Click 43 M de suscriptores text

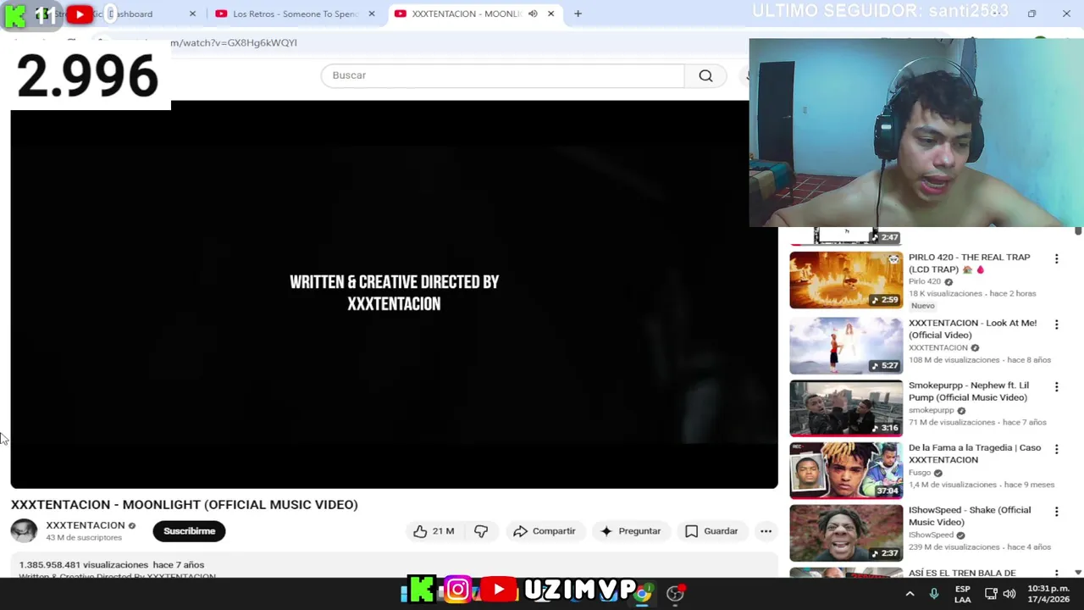84,538
